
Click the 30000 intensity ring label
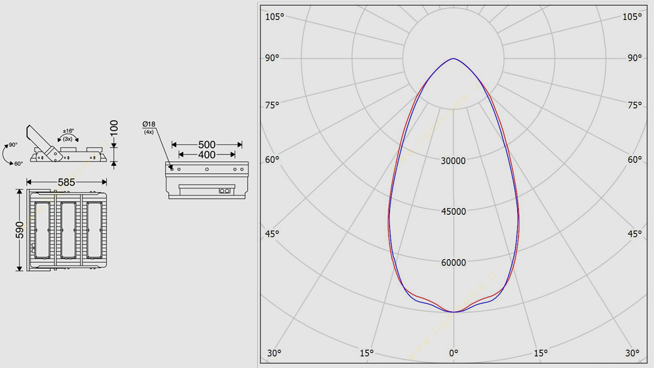(x=453, y=161)
